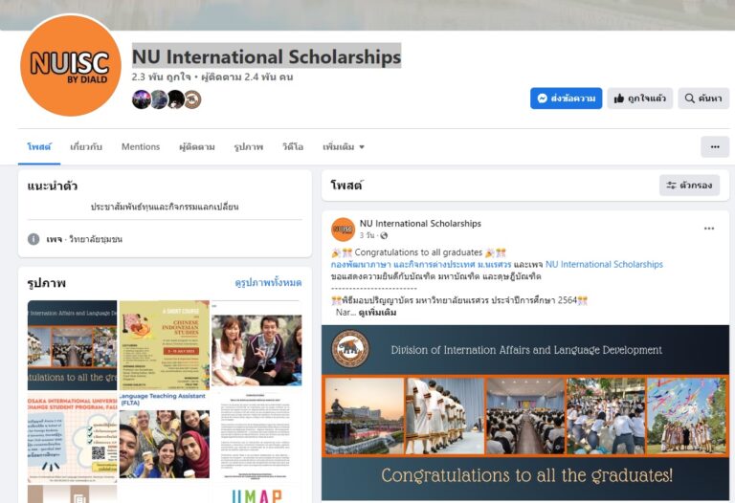Image resolution: width=735 pixels, height=503 pixels.
Task: Click the NUISC orange profile picture
Action: pyautogui.click(x=71, y=65)
